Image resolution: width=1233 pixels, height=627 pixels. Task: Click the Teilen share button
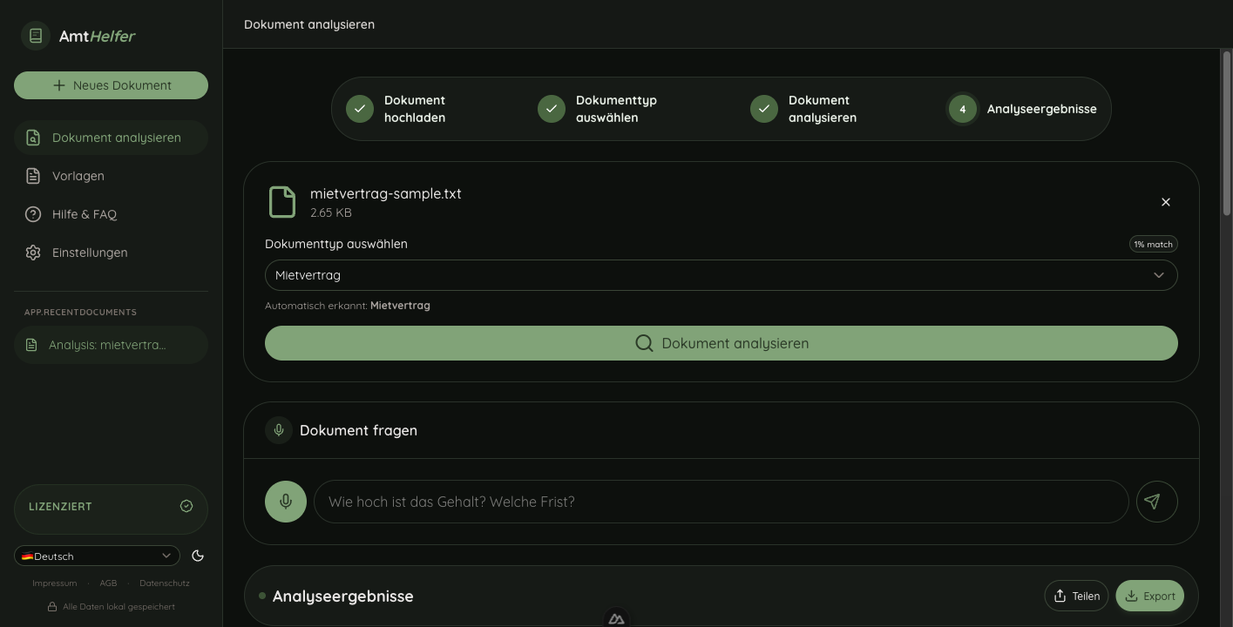pos(1076,596)
